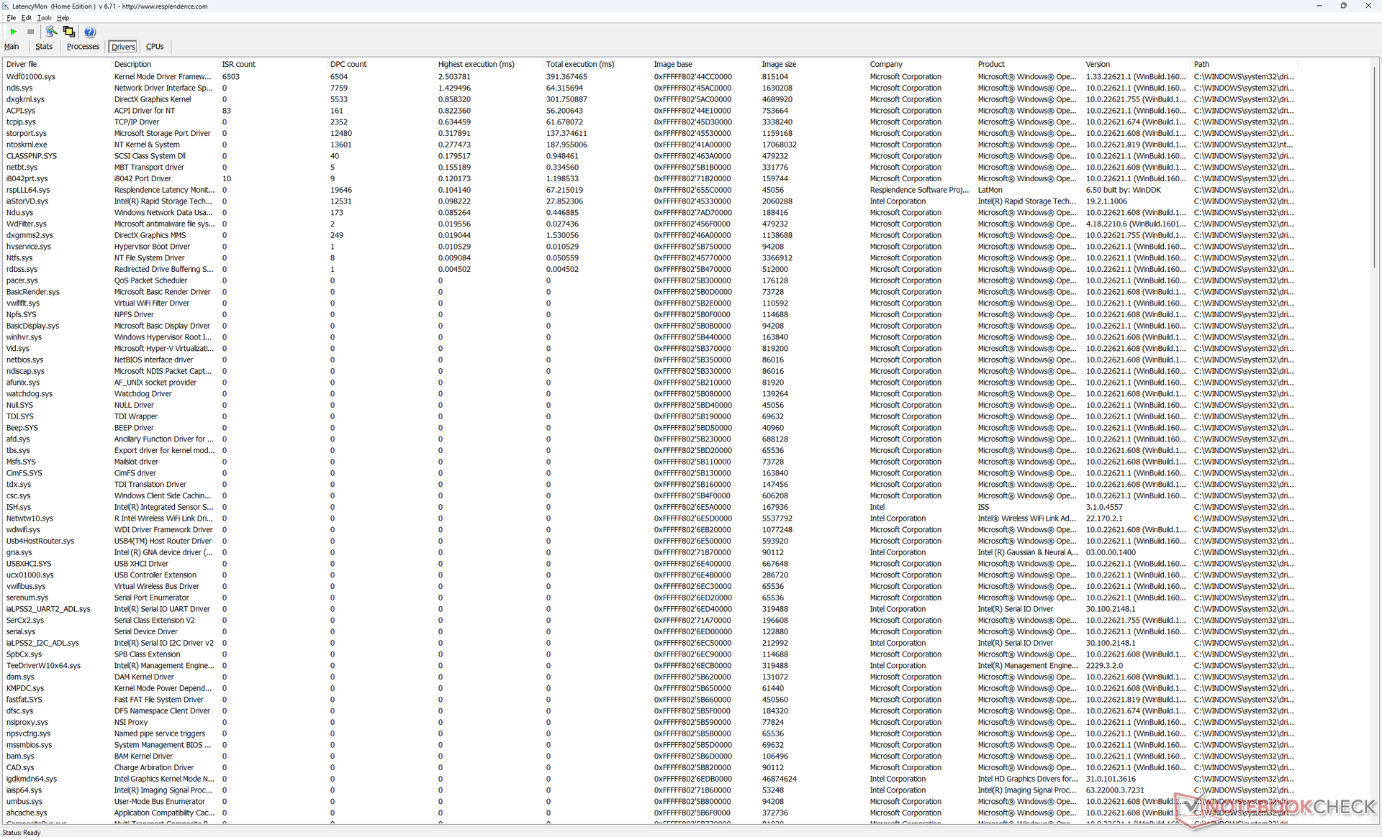Sort list by DPC count column header
1382x837 pixels.
click(x=348, y=64)
